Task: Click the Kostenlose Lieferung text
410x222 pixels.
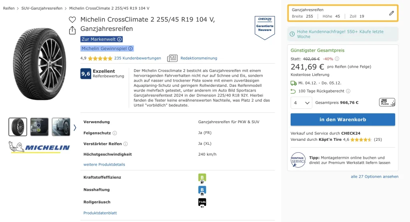Action: (x=310, y=75)
